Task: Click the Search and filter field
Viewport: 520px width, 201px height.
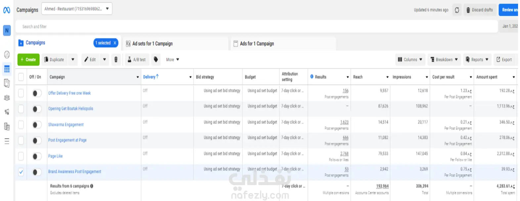Action: point(256,26)
